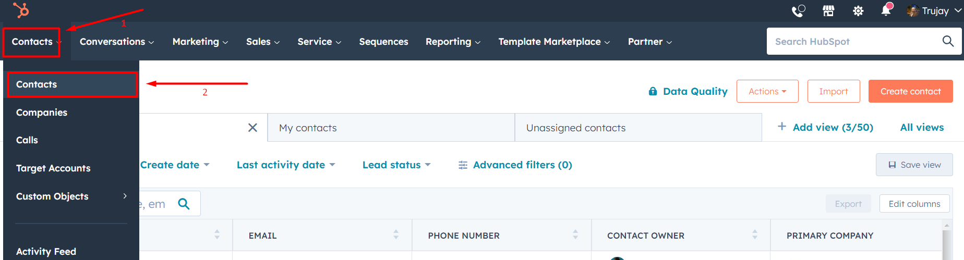The width and height of the screenshot is (964, 260).
Task: Sort by the first column arrows
Action: (217, 234)
